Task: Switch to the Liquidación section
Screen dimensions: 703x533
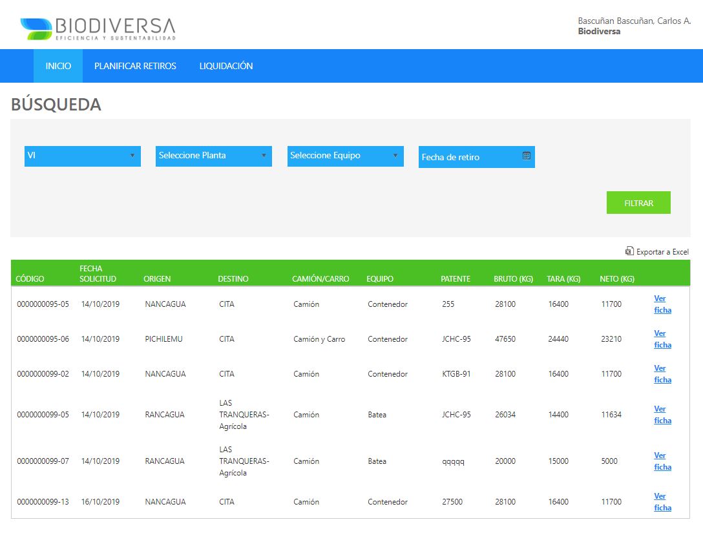Action: (x=226, y=66)
